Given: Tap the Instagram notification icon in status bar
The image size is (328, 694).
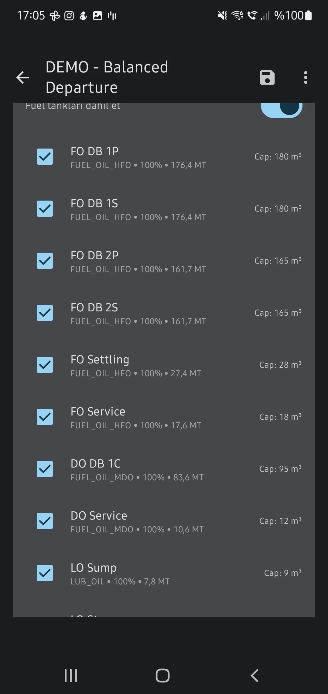Looking at the screenshot, I should (x=69, y=16).
